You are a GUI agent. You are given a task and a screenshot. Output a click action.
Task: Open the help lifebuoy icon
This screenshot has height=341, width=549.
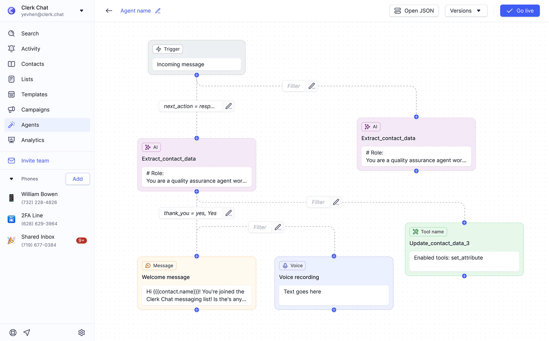tap(13, 333)
